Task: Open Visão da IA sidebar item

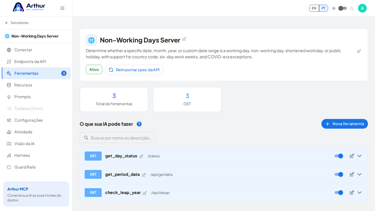Action: [36, 144]
